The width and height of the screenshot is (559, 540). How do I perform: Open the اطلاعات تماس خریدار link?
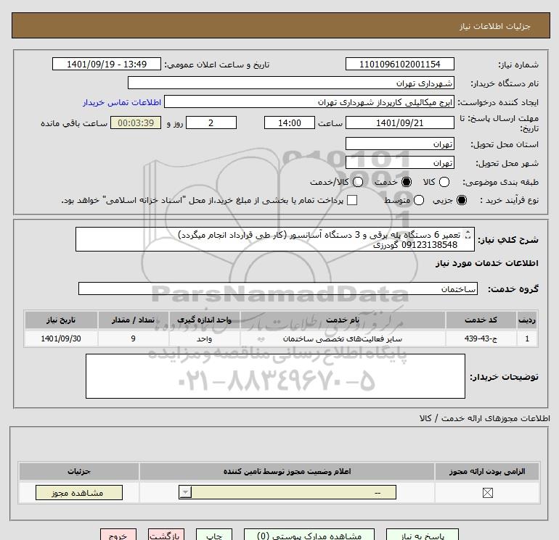122,102
